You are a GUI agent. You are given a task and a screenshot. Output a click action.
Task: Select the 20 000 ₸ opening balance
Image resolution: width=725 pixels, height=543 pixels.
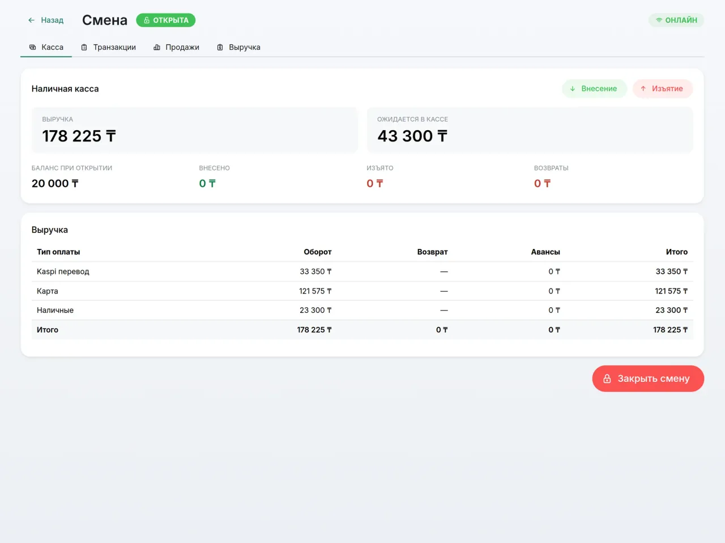(55, 183)
